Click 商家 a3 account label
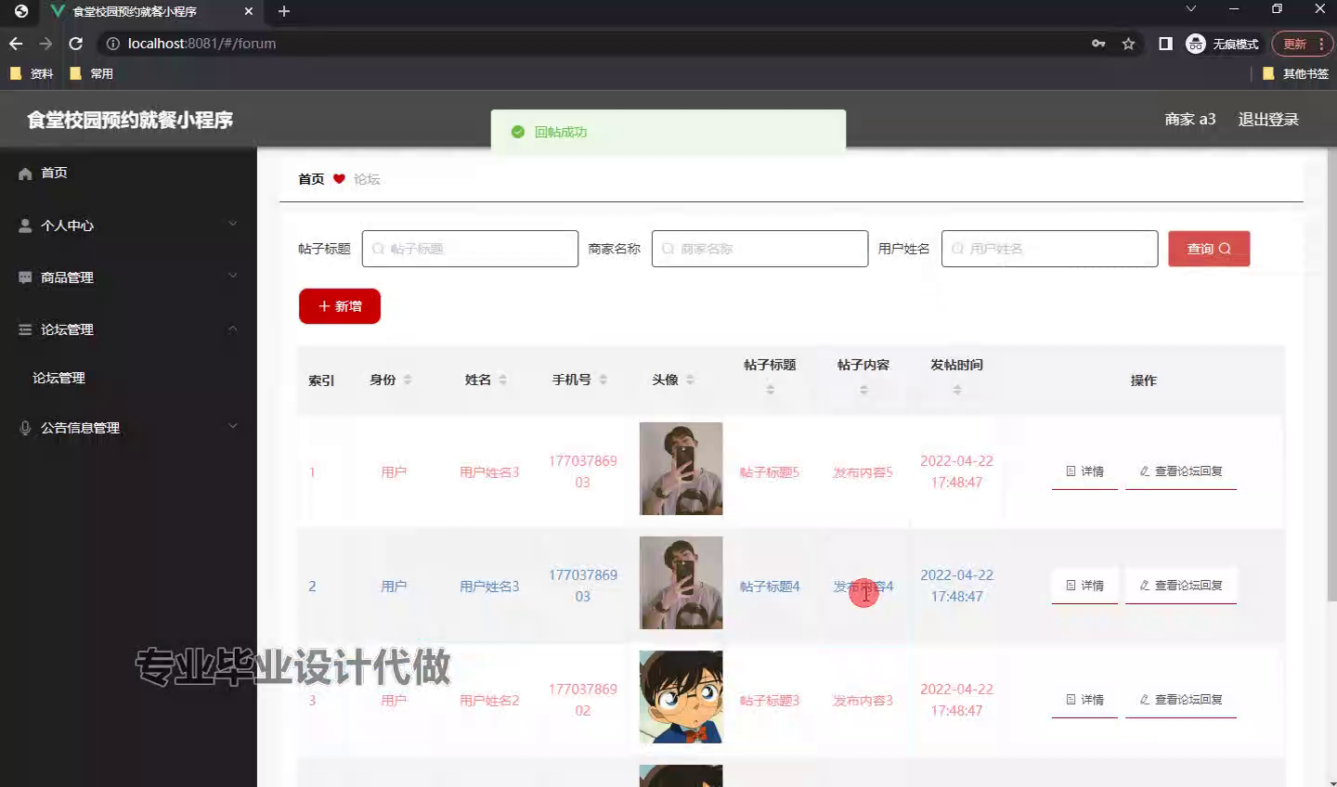 tap(1190, 120)
